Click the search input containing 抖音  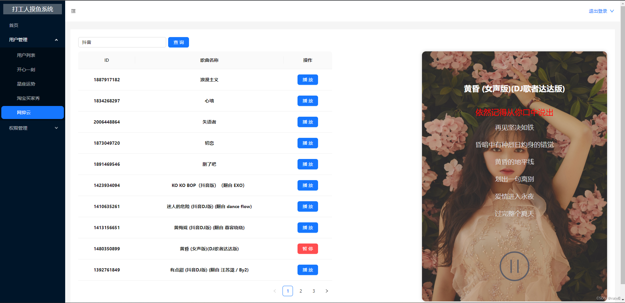122,42
